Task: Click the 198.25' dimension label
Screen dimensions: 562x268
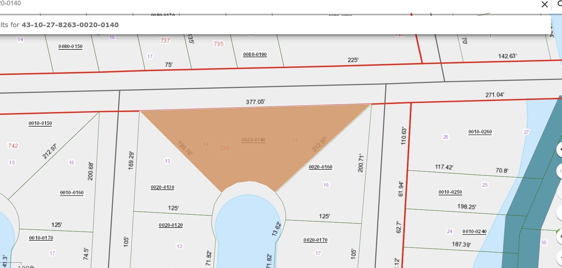Action: point(467,207)
